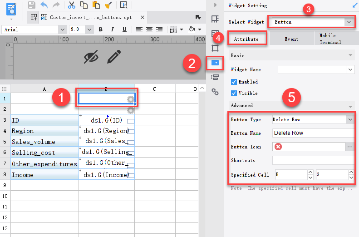359x237 pixels.
Task: Click the top-right corner arrow of Widget Setting
Action: pyautogui.click(x=354, y=5)
